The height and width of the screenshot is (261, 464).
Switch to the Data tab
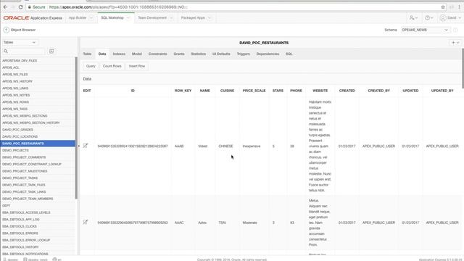point(102,54)
